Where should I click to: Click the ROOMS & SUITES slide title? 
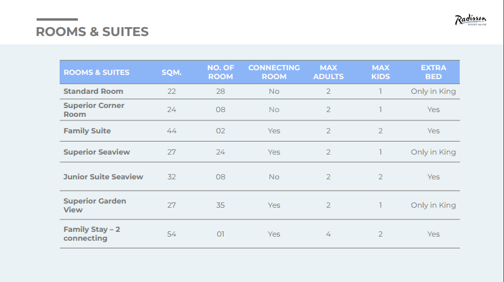pos(92,32)
